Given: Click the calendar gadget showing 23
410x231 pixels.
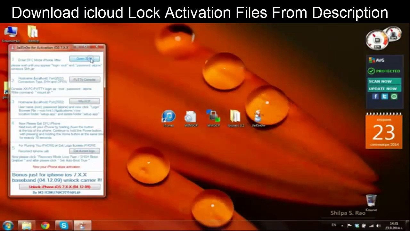Looking at the screenshot, I should tap(384, 132).
